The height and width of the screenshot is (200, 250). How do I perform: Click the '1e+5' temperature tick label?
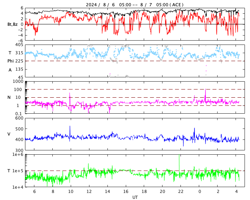pyautogui.click(x=18, y=171)
